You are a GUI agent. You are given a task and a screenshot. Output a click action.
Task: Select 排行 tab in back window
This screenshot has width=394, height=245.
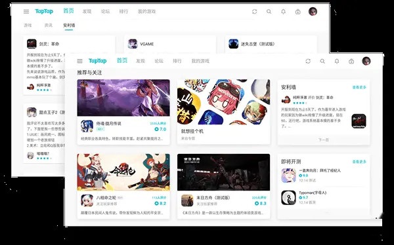(123, 12)
